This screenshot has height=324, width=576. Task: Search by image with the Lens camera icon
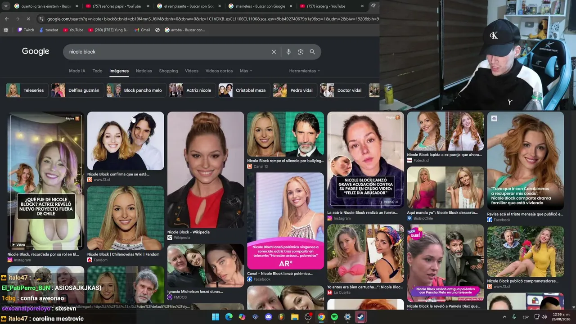[301, 52]
